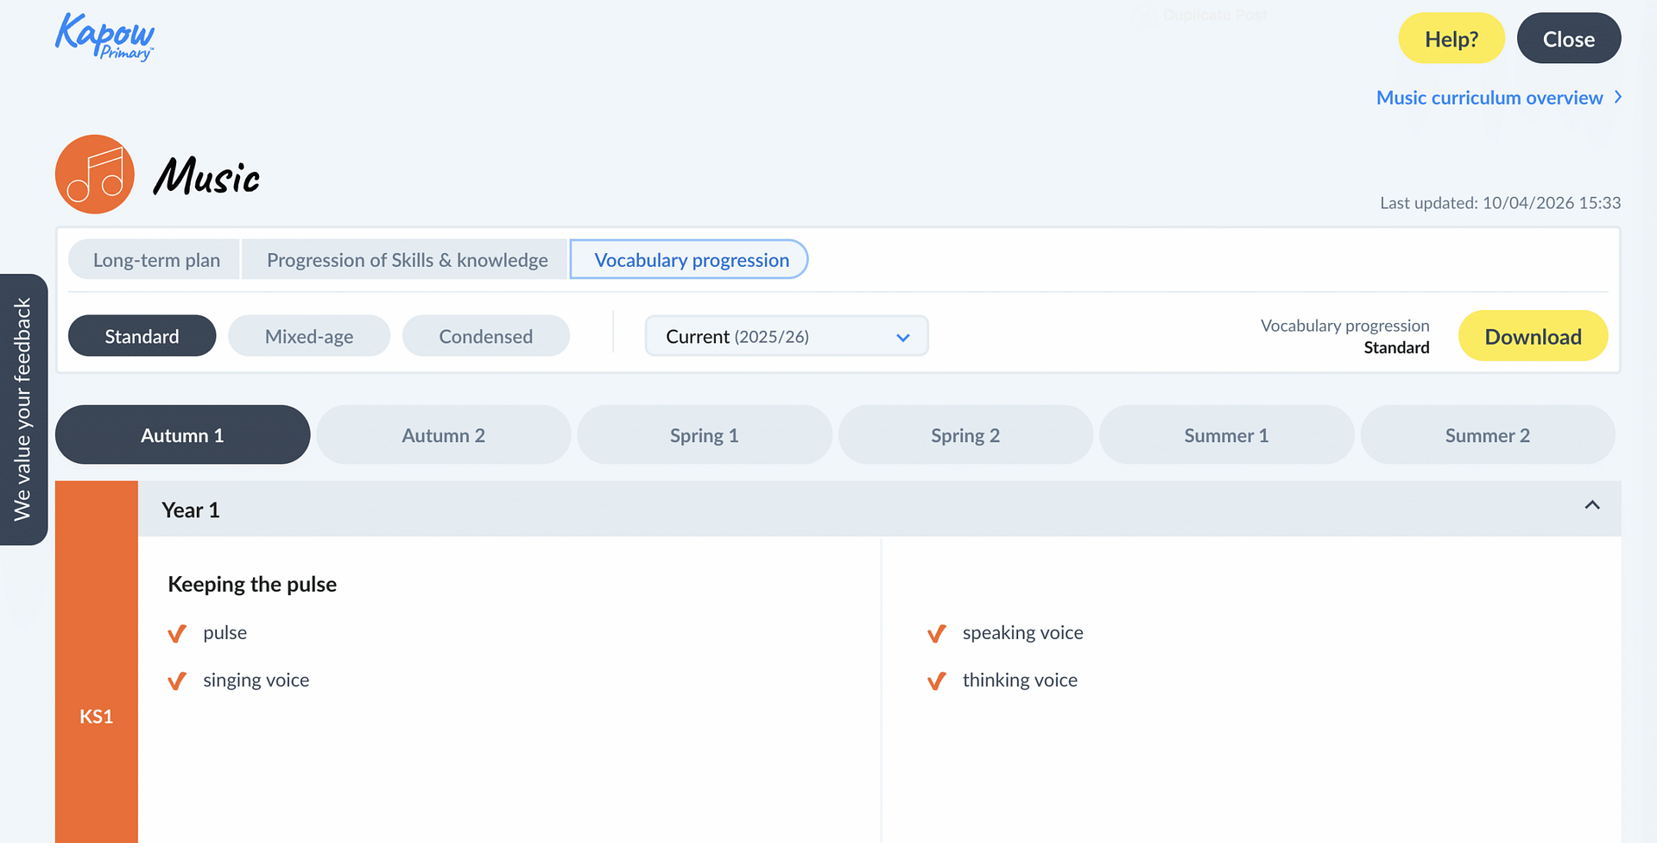Download the vocabulary progression document
Viewport: 1657px width, 843px height.
[1532, 336]
